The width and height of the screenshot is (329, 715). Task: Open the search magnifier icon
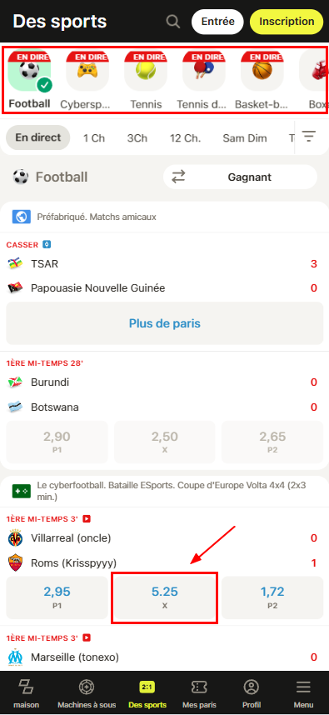tap(172, 22)
